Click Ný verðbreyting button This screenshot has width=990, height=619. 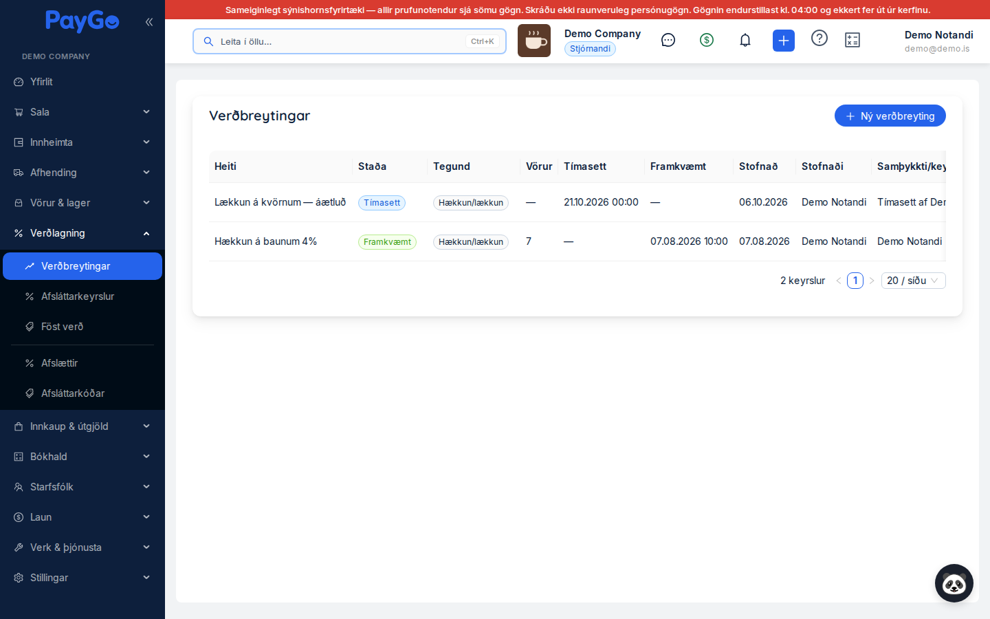[890, 116]
